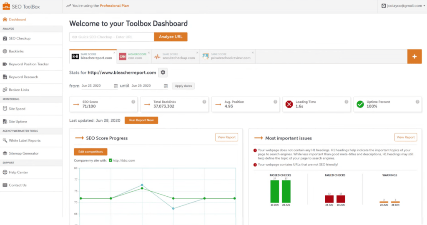
Task: Click the Avg. Position help icon
Action: 275,102
